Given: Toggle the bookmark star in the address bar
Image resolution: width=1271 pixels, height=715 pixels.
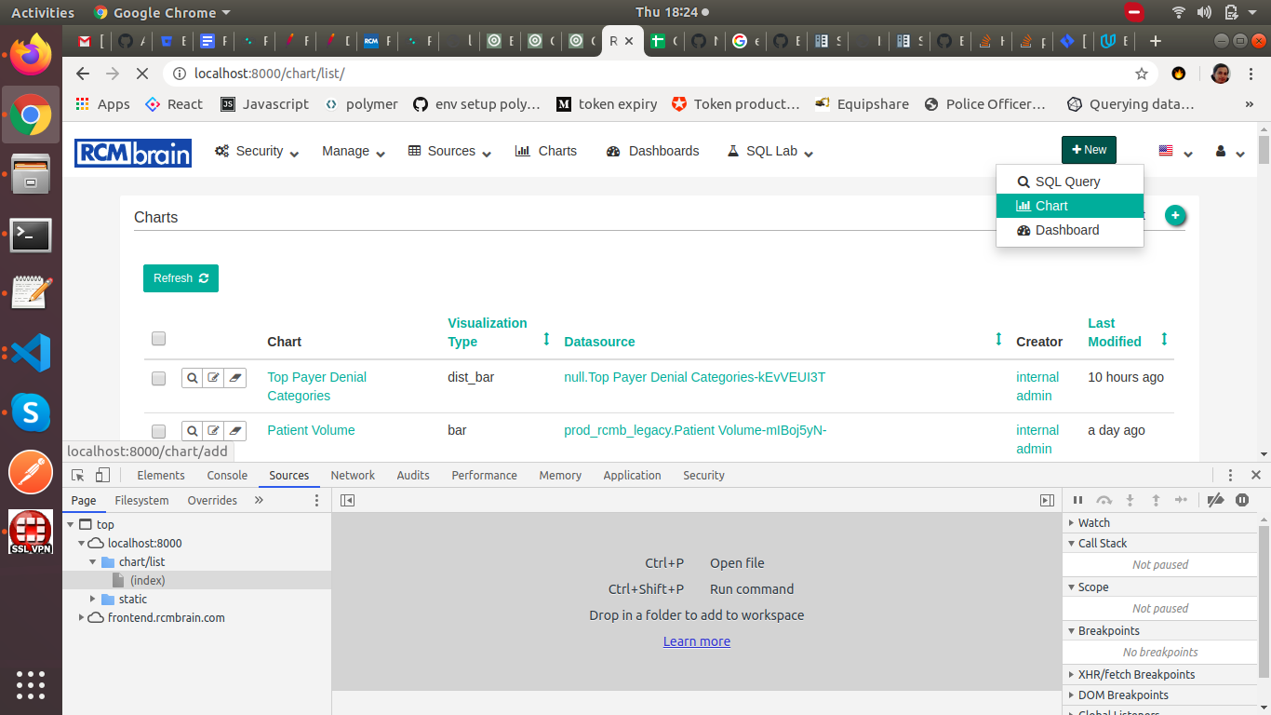Looking at the screenshot, I should pos(1142,74).
